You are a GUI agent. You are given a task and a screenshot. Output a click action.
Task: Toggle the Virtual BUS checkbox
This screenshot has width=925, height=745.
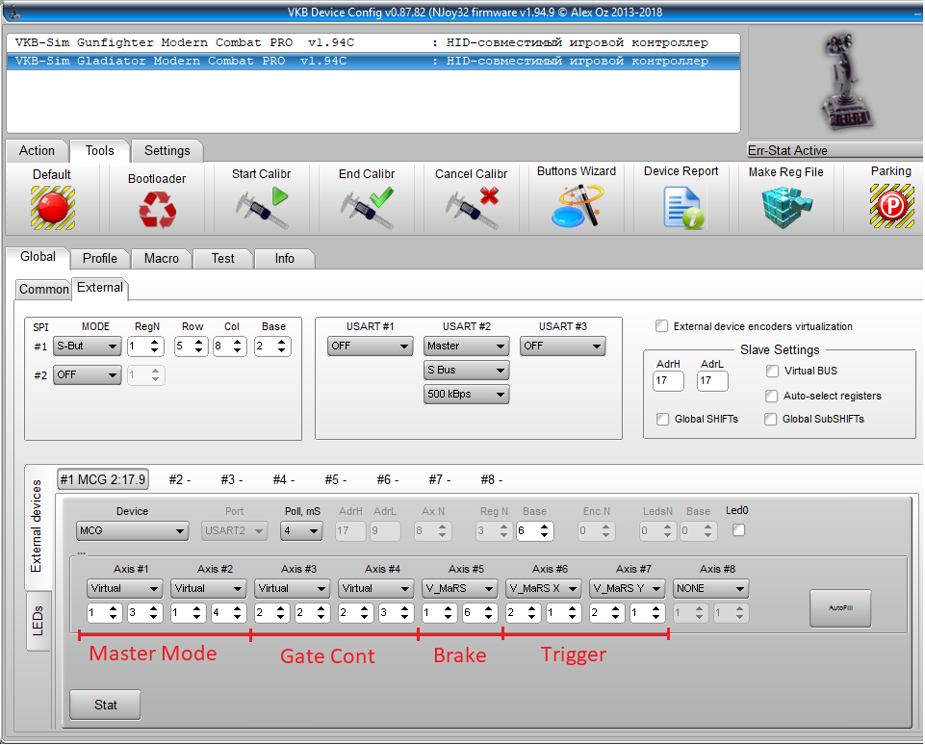pyautogui.click(x=772, y=371)
